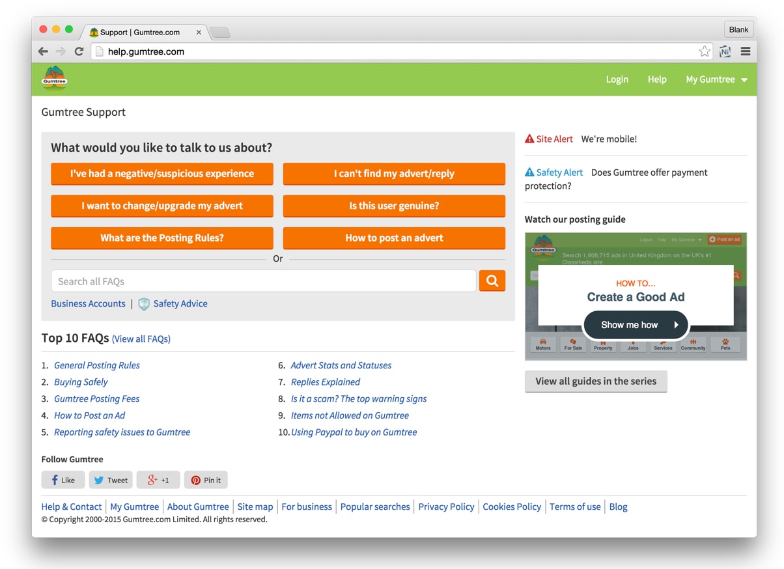This screenshot has width=784, height=569.
Task: Click the Site Alert link
Action: coord(555,139)
